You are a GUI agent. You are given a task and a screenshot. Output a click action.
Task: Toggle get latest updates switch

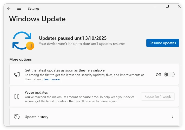click(169, 75)
